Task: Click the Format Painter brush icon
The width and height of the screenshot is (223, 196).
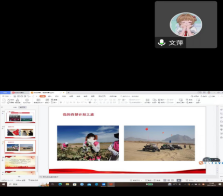Action: 18,100
